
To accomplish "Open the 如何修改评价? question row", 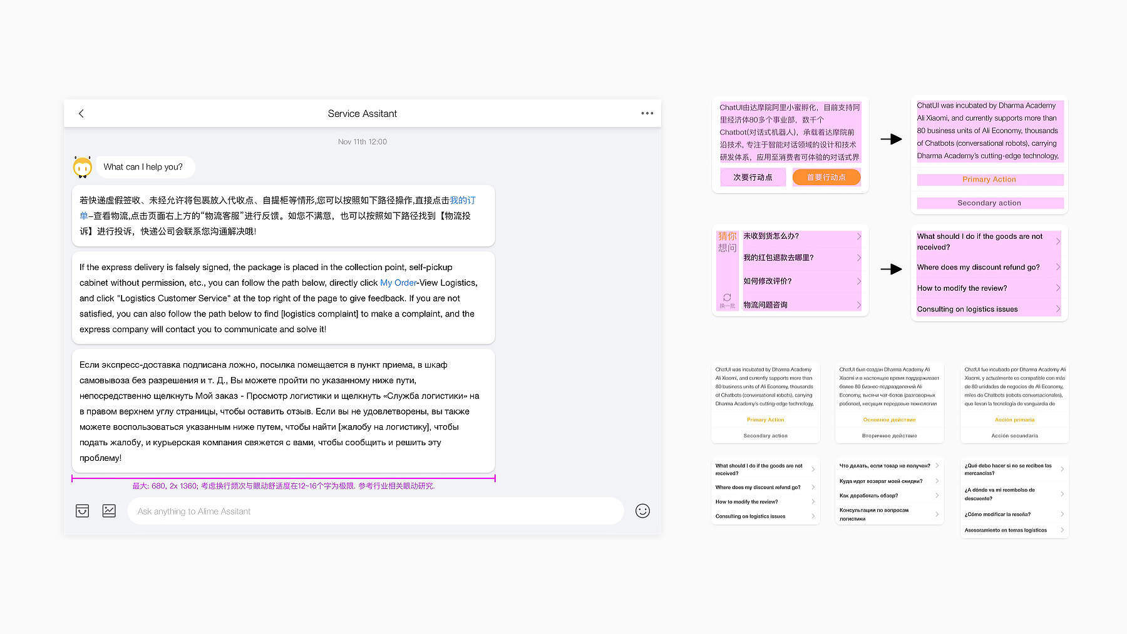I will [802, 281].
